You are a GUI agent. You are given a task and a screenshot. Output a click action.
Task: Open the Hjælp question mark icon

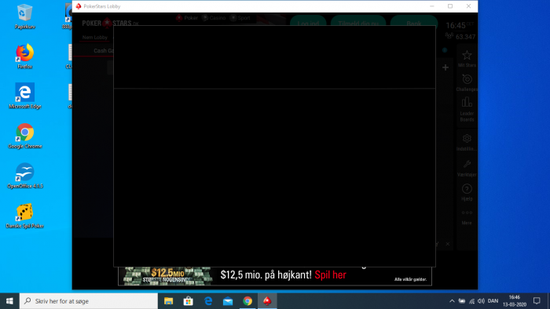click(x=467, y=189)
